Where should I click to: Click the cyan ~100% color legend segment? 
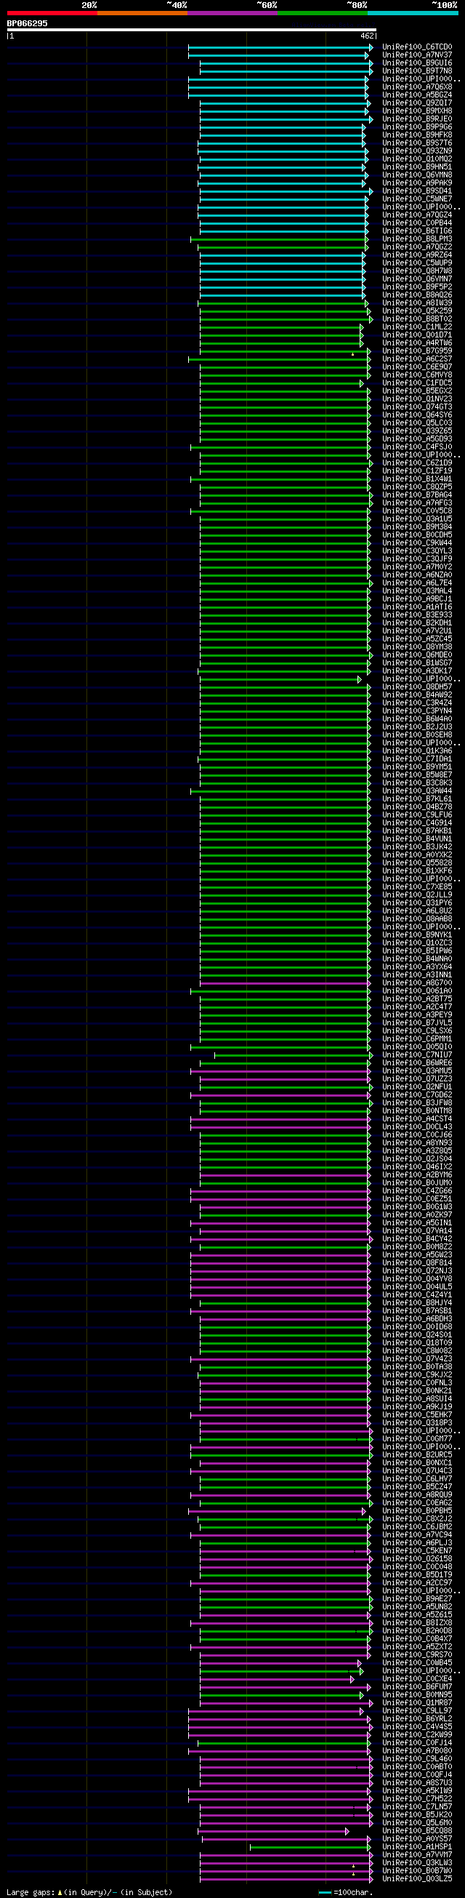click(x=412, y=13)
